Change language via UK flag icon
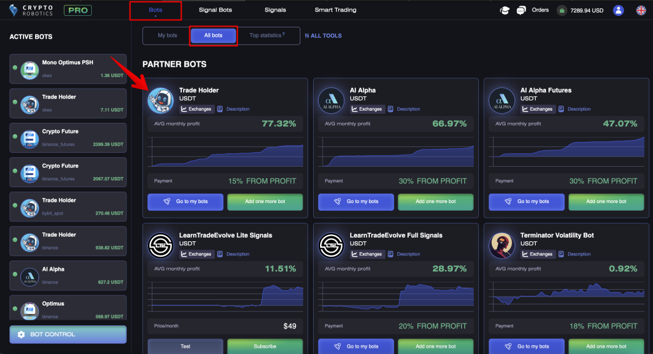The height and width of the screenshot is (354, 653). pos(642,10)
